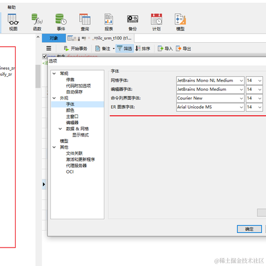The height and width of the screenshot is (266, 266).
Task: Collapse the 其他 tree node
Action: click(54, 147)
